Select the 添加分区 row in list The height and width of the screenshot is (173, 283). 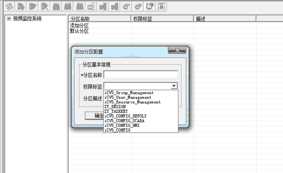(x=79, y=25)
